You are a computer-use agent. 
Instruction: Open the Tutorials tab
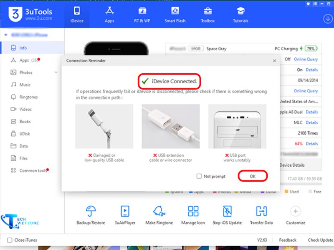pos(240,15)
